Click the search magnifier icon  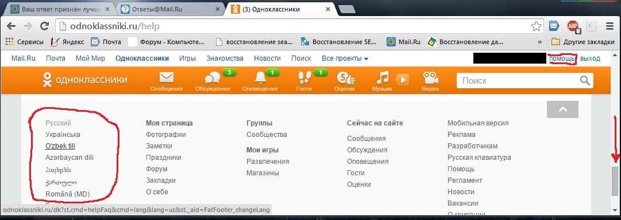pos(585,81)
